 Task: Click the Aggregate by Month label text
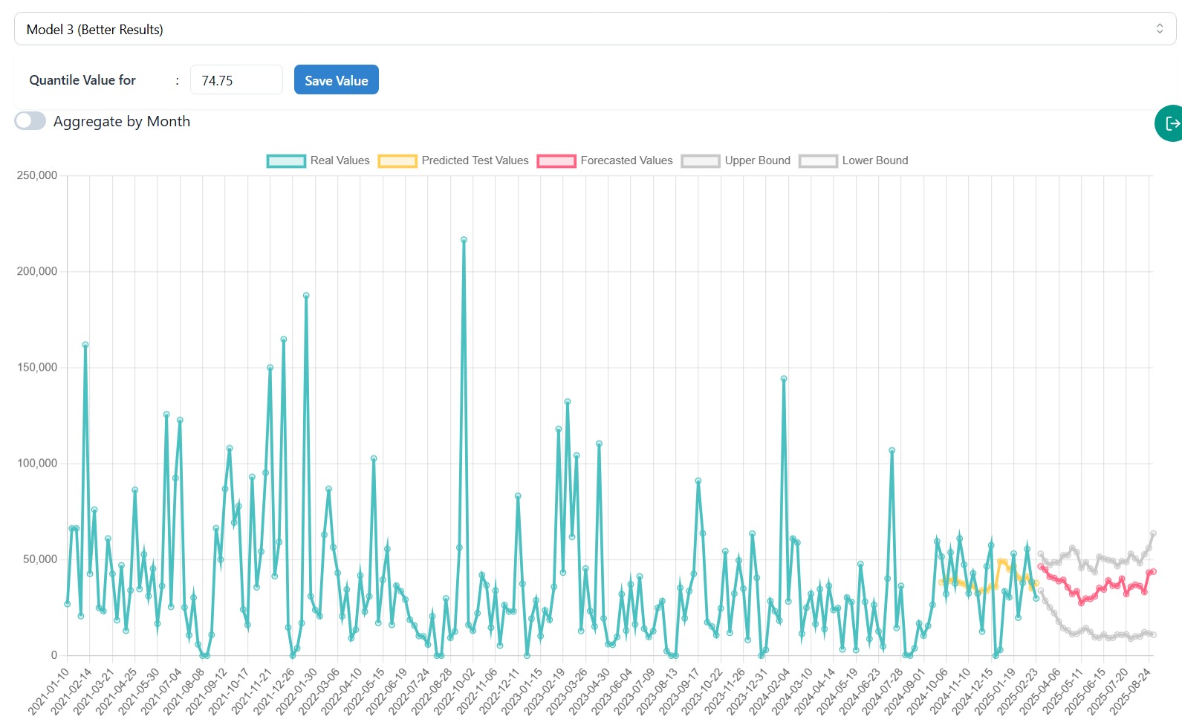click(x=122, y=121)
